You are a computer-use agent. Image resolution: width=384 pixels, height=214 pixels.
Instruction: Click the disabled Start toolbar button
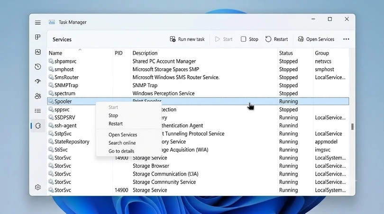point(224,39)
